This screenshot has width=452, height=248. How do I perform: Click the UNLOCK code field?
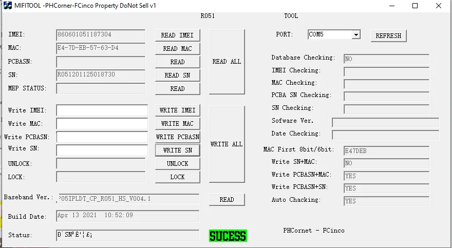pyautogui.click(x=101, y=164)
